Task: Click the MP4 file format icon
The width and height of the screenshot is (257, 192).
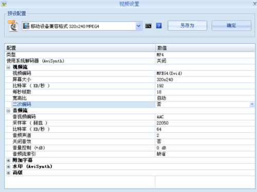Action: (13, 26)
